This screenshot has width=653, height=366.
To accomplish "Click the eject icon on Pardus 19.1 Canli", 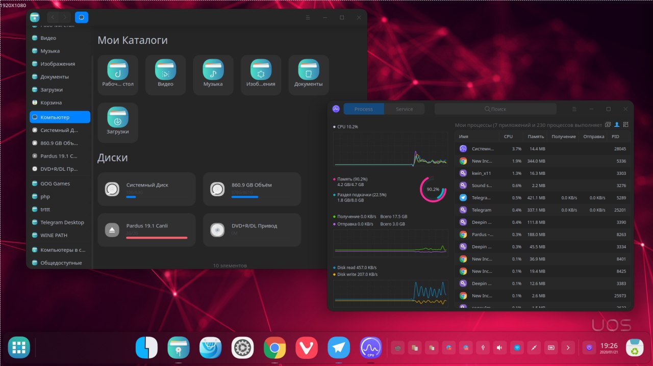I will 112,230.
